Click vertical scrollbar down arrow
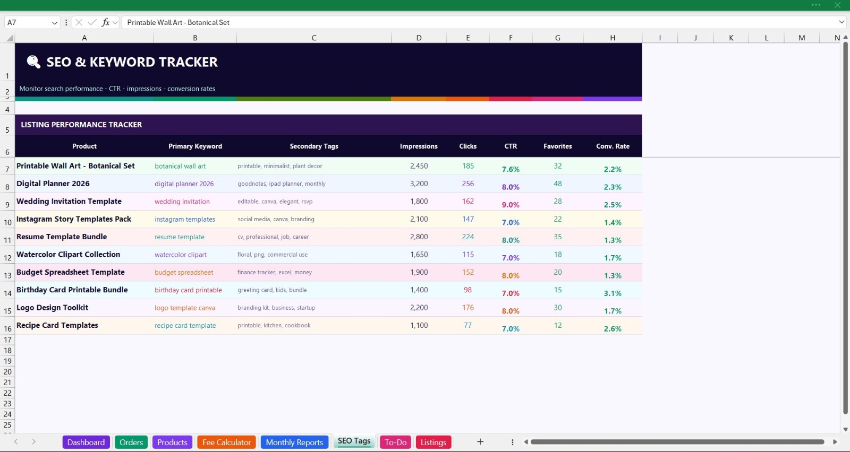Image resolution: width=850 pixels, height=452 pixels. click(x=845, y=429)
